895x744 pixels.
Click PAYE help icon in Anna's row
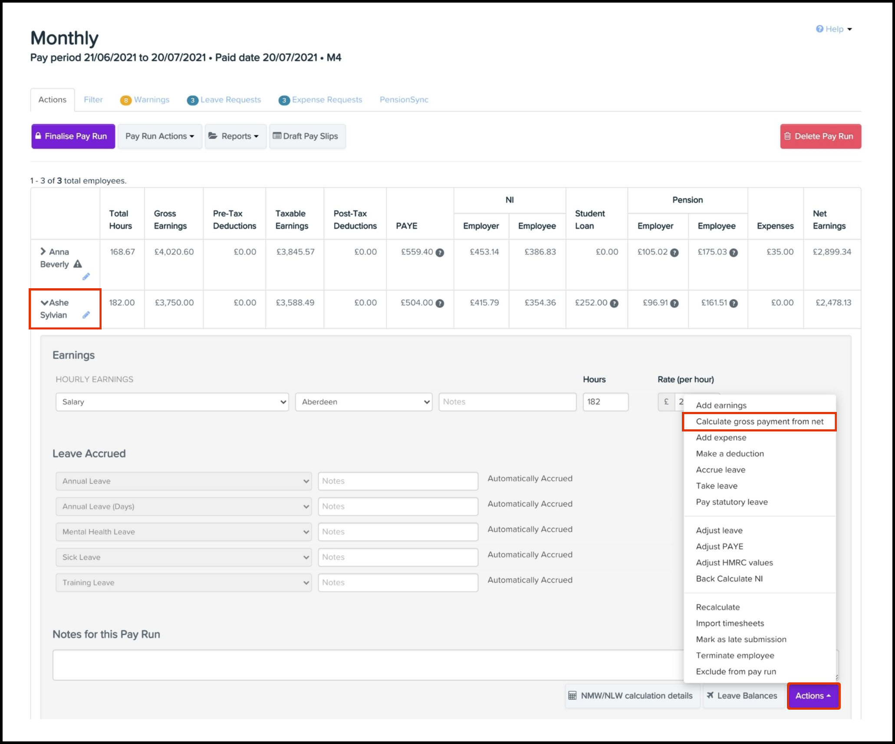coord(440,253)
